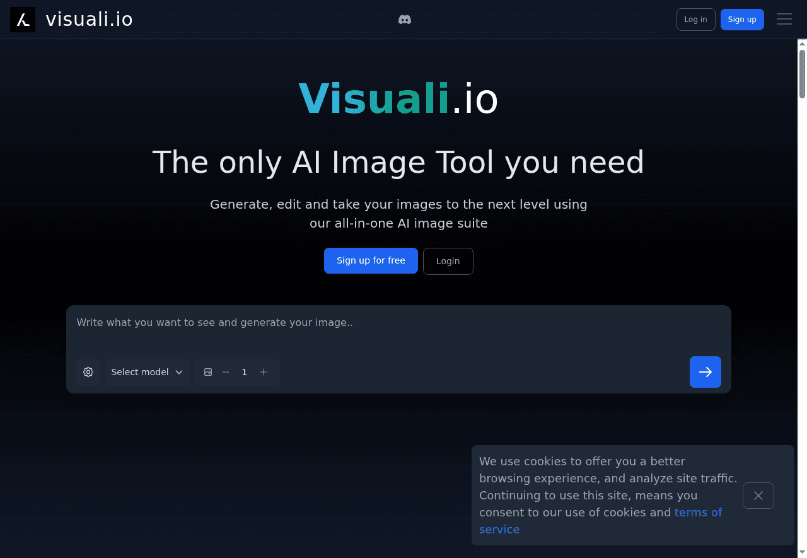The width and height of the screenshot is (807, 558).
Task: Click the Login button below the headline
Action: tap(448, 261)
